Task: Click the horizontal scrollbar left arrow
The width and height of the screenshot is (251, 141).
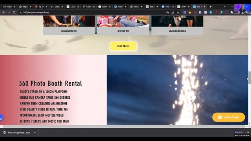Action: 1,127
